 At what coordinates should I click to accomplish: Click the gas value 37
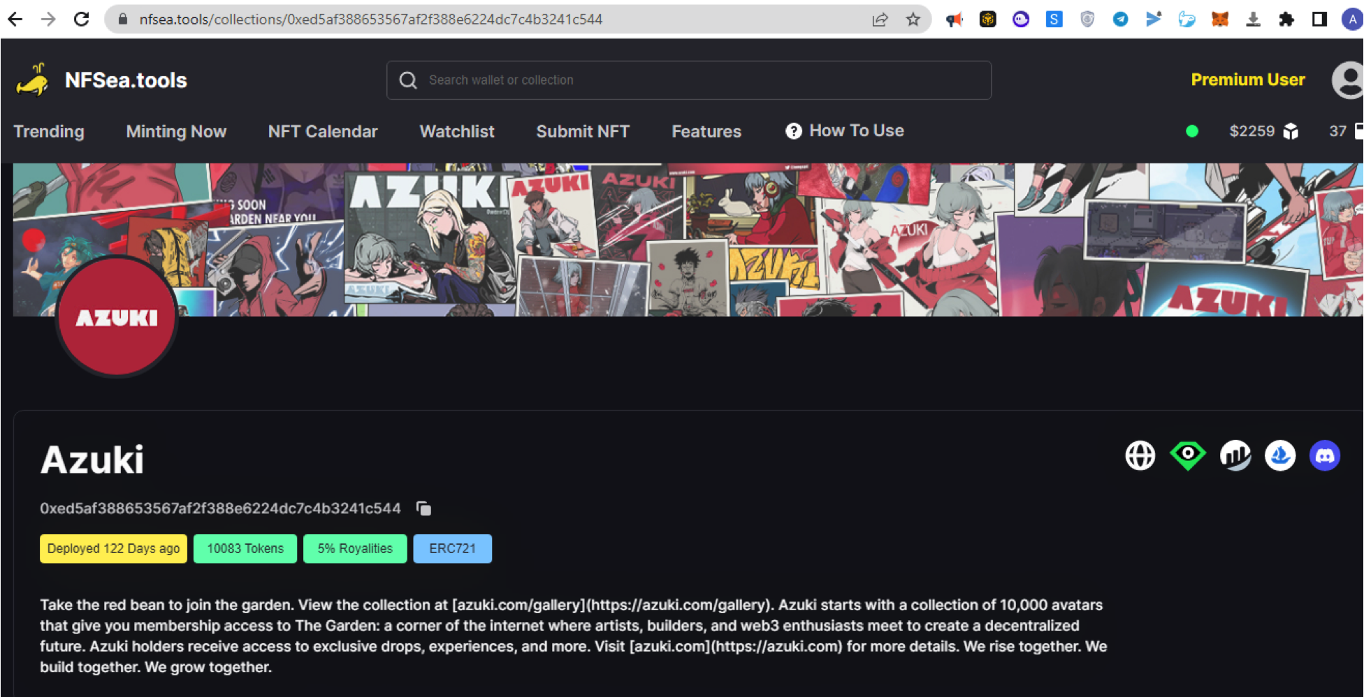1337,131
